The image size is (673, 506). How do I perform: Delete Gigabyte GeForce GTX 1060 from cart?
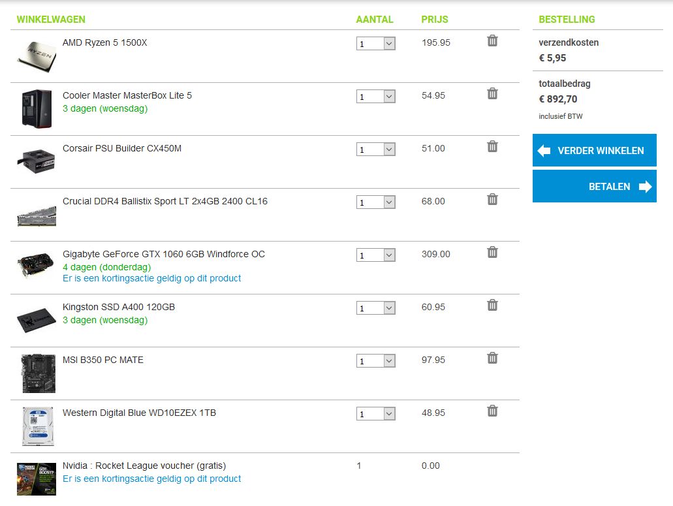(492, 253)
